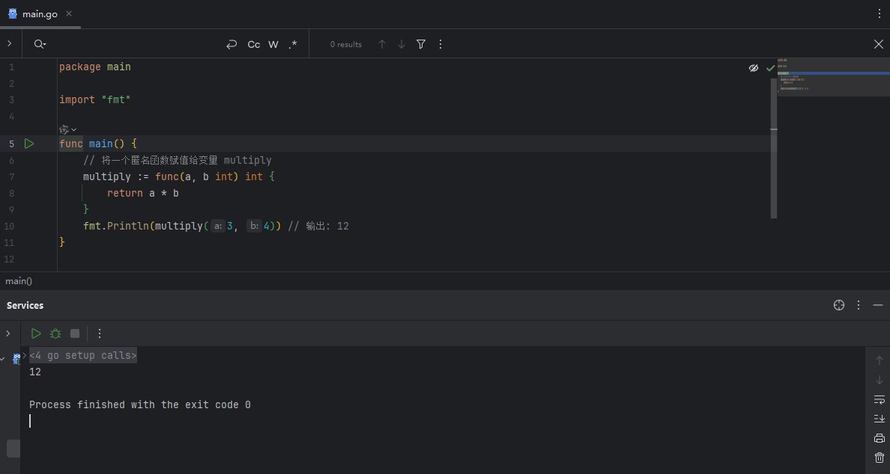The height and width of the screenshot is (474, 890).
Task: Go to next search occurrence
Action: pos(402,44)
